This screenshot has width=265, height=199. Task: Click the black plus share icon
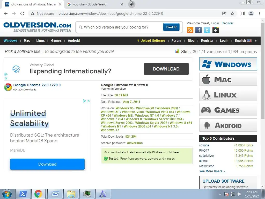click(216, 30)
